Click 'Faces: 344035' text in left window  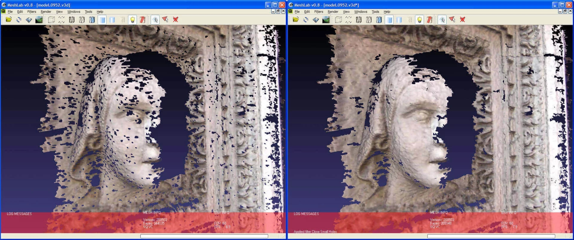pyautogui.click(x=154, y=223)
